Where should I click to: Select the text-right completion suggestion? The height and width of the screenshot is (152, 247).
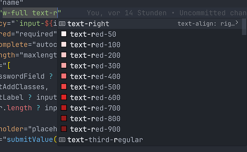click(x=89, y=24)
